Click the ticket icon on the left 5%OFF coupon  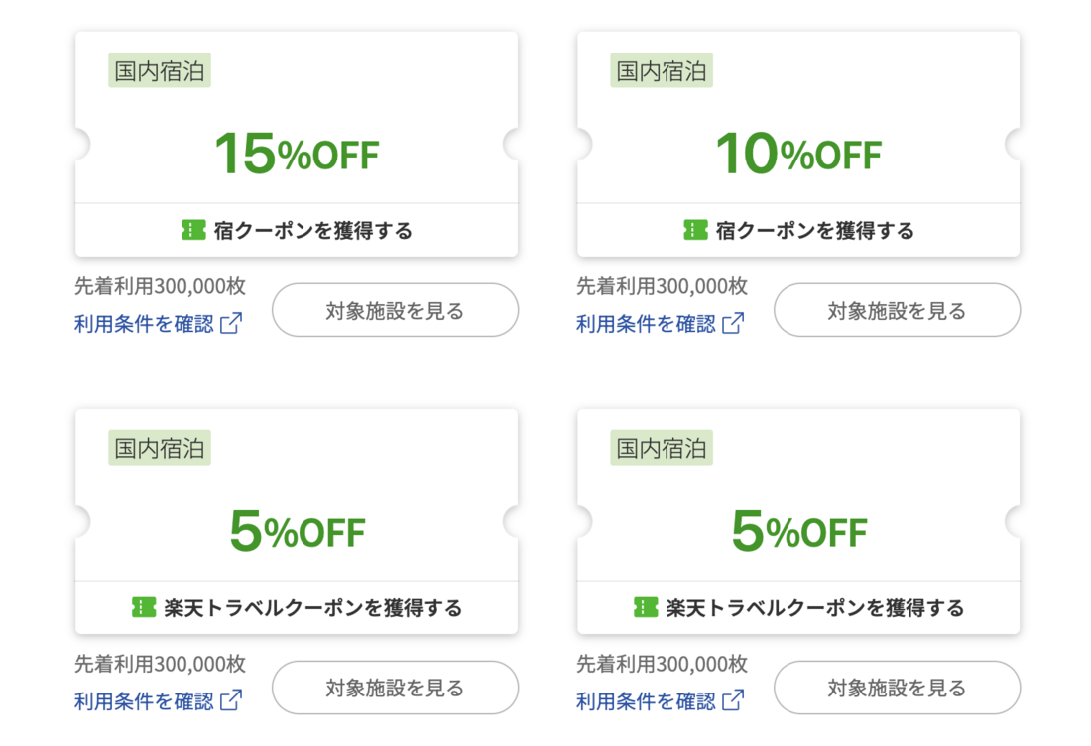144,607
